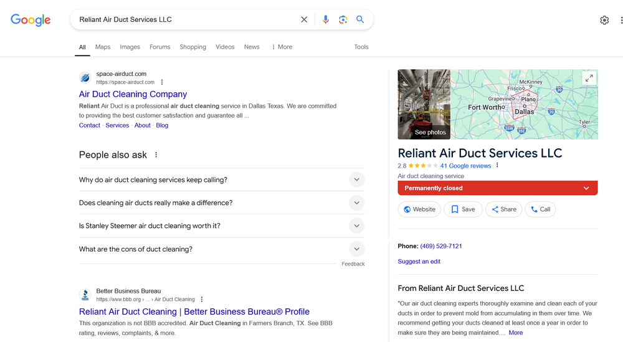
Task: Click three-dot menu next to Google reviews
Action: 497,166
